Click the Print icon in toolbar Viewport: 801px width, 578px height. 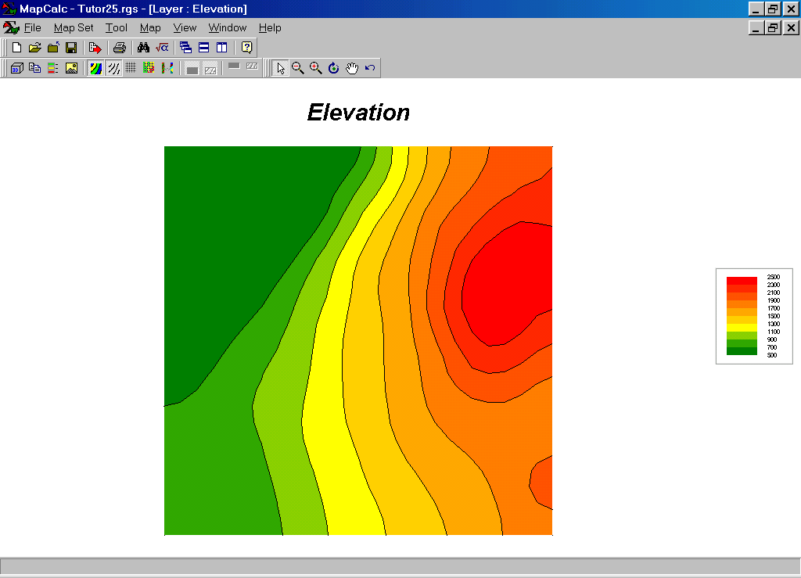(x=119, y=48)
